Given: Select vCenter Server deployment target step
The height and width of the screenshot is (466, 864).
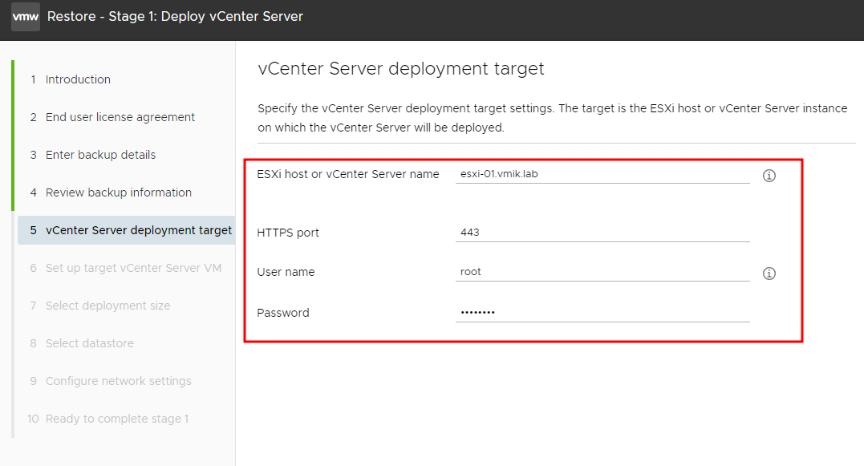Looking at the screenshot, I should tap(132, 230).
